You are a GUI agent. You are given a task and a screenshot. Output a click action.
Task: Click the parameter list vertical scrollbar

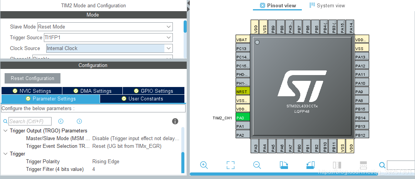[x=182, y=162]
